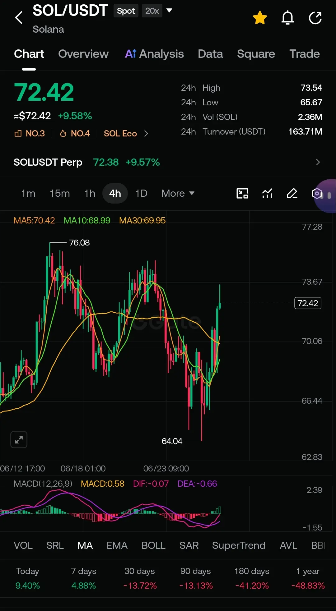Tap the 64.04 low price label
336x611 pixels.
tap(172, 441)
